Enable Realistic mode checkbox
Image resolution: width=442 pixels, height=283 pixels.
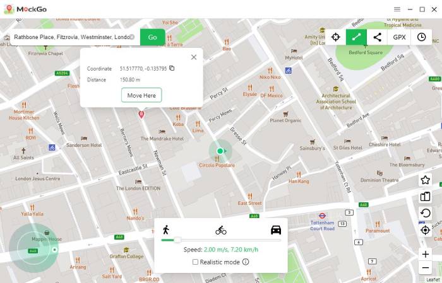(x=195, y=262)
